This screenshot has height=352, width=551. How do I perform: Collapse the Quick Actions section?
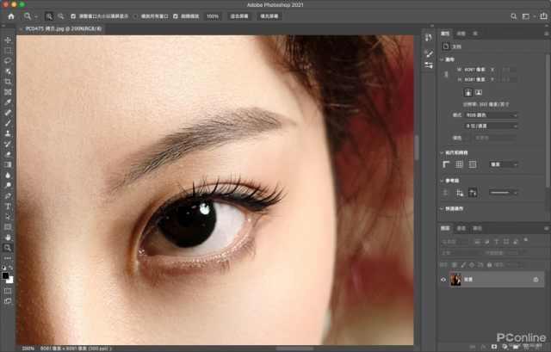click(x=442, y=208)
